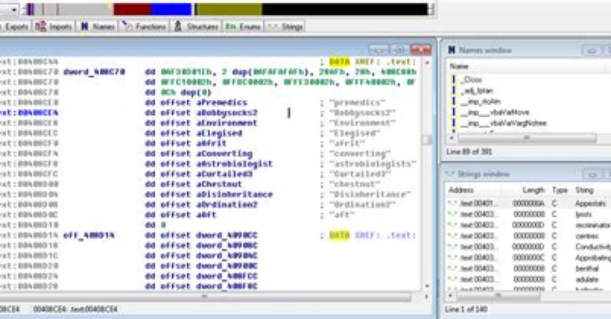Open the Structures tab
Viewport: 611px width, 319px height.
click(x=197, y=26)
